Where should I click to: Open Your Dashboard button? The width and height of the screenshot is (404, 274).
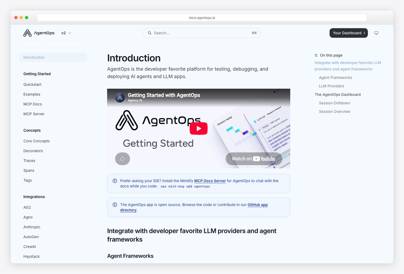point(348,33)
